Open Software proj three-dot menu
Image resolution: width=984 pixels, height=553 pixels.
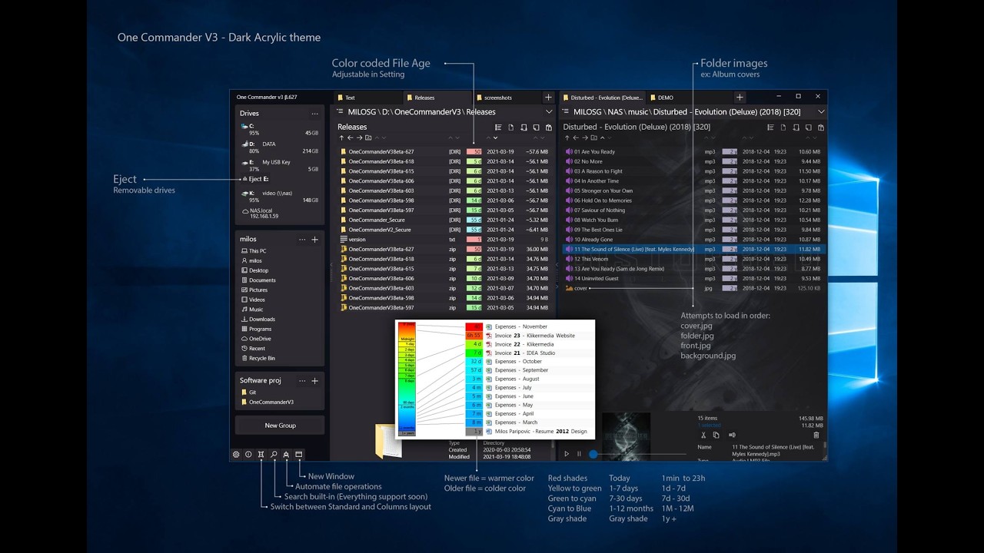[302, 381]
